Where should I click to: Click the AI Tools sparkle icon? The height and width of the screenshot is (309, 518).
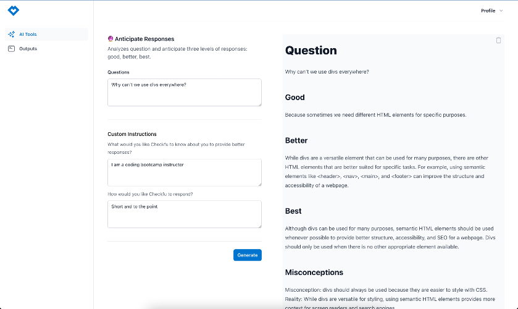(12, 35)
